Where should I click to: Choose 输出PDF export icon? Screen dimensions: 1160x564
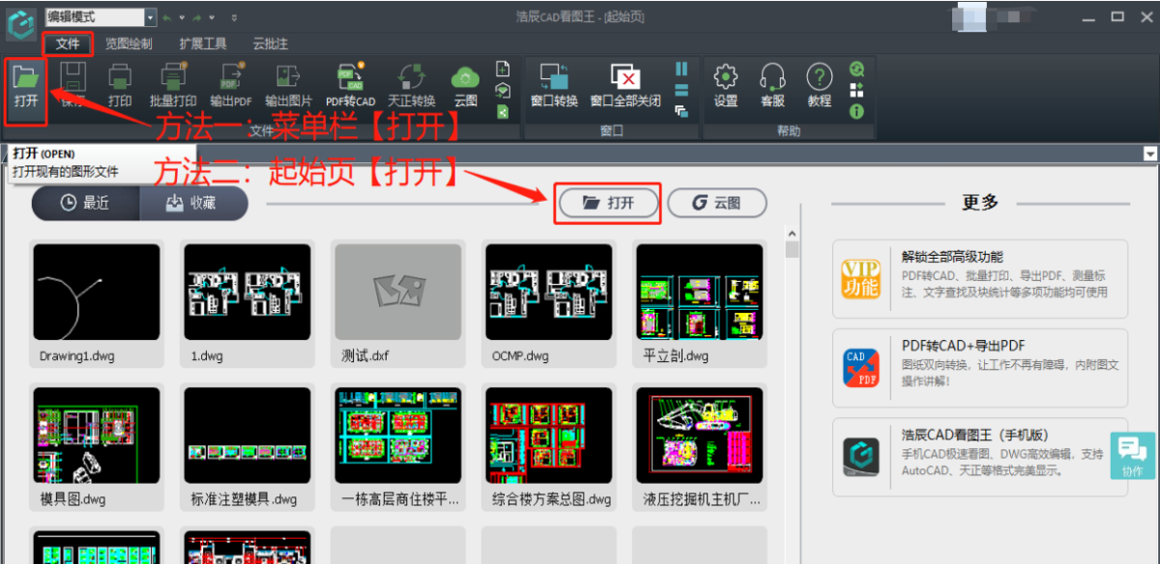(x=231, y=85)
